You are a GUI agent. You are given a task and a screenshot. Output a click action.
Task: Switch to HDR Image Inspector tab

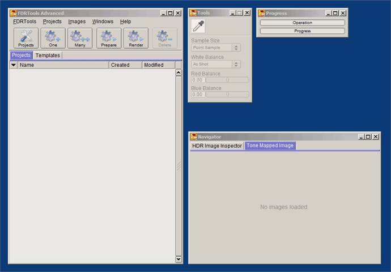(217, 146)
